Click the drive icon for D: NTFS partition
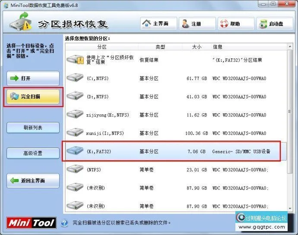This screenshot has height=235, width=298. (x=75, y=97)
